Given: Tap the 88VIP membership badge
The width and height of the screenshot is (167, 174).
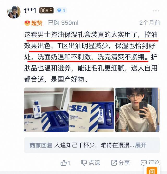Looking at the screenshot, I should click(46, 10).
